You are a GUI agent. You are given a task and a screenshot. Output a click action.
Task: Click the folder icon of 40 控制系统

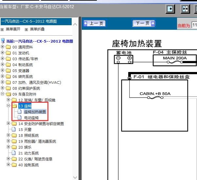click(14, 165)
